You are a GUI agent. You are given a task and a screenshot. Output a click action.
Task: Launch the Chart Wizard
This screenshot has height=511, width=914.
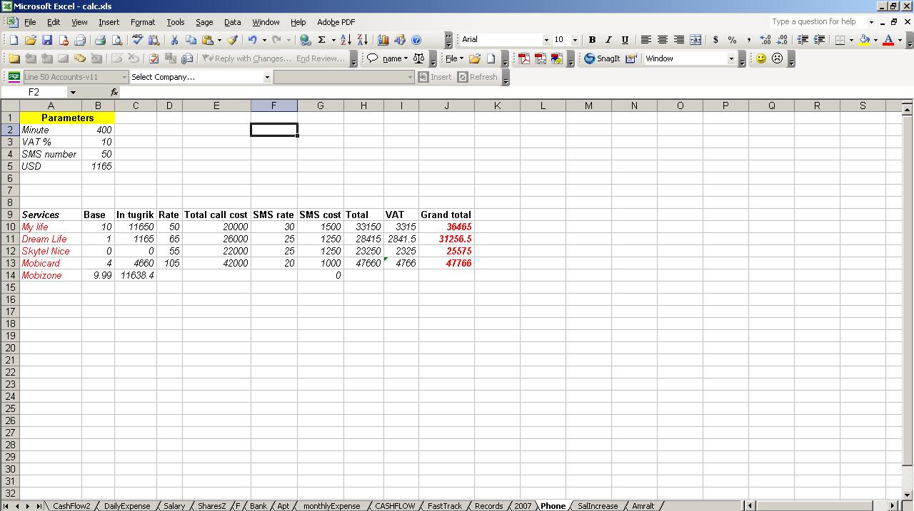(x=383, y=40)
